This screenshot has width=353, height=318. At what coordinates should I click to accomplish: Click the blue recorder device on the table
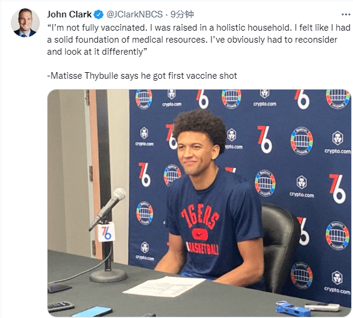pos(293,309)
